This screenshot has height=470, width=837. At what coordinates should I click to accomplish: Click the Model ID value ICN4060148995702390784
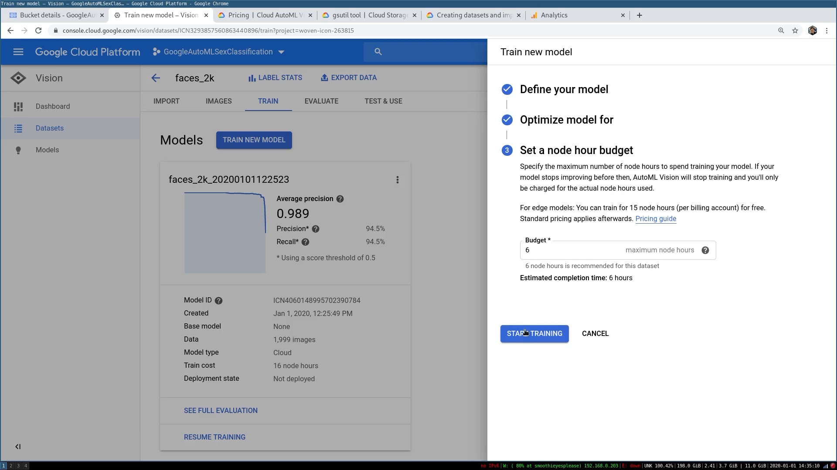point(316,301)
